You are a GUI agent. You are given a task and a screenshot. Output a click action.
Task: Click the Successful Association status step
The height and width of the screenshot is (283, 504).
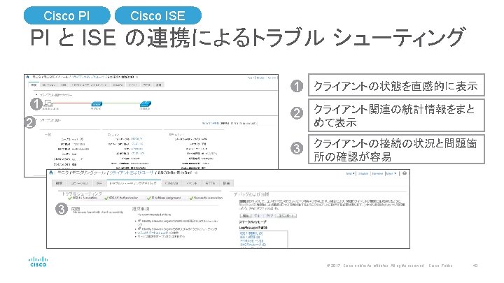(206, 198)
